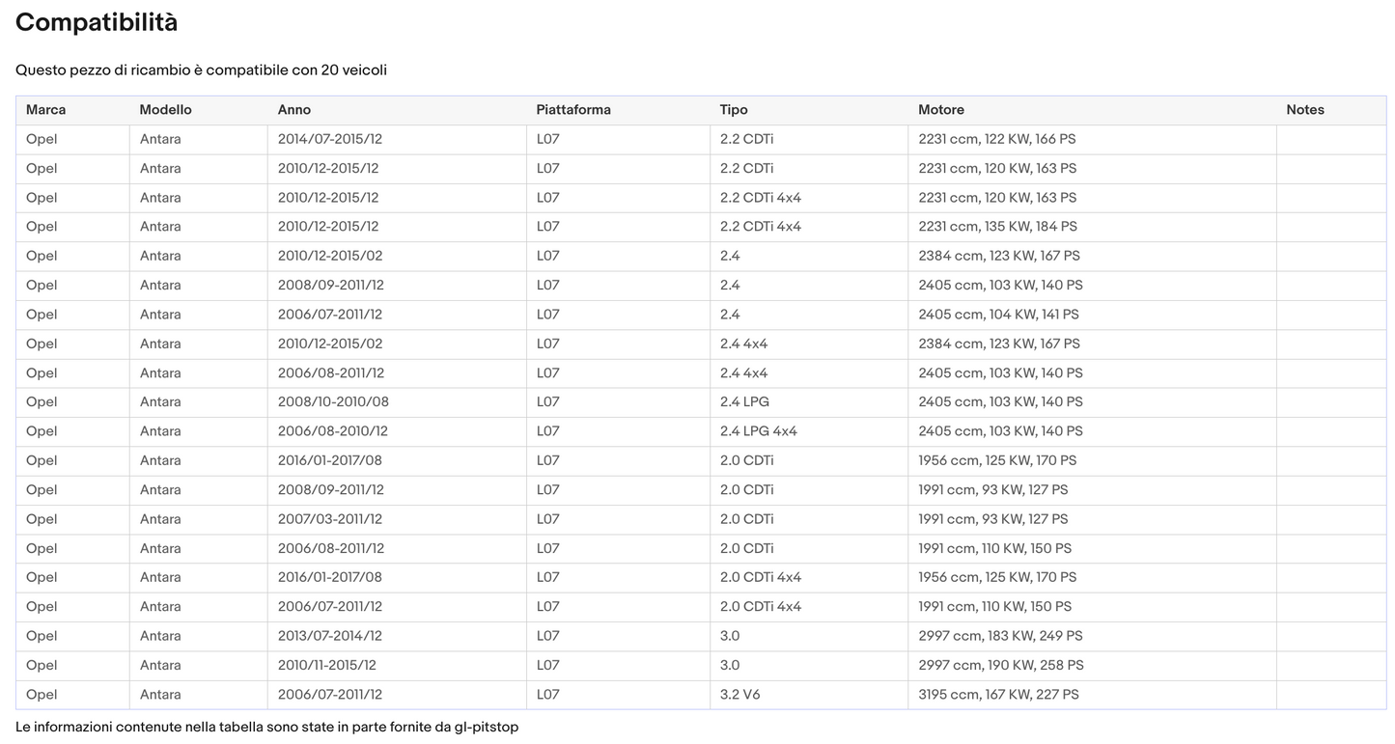Select the Piattaforma column header
This screenshot has height=744, width=1395.
(x=573, y=110)
